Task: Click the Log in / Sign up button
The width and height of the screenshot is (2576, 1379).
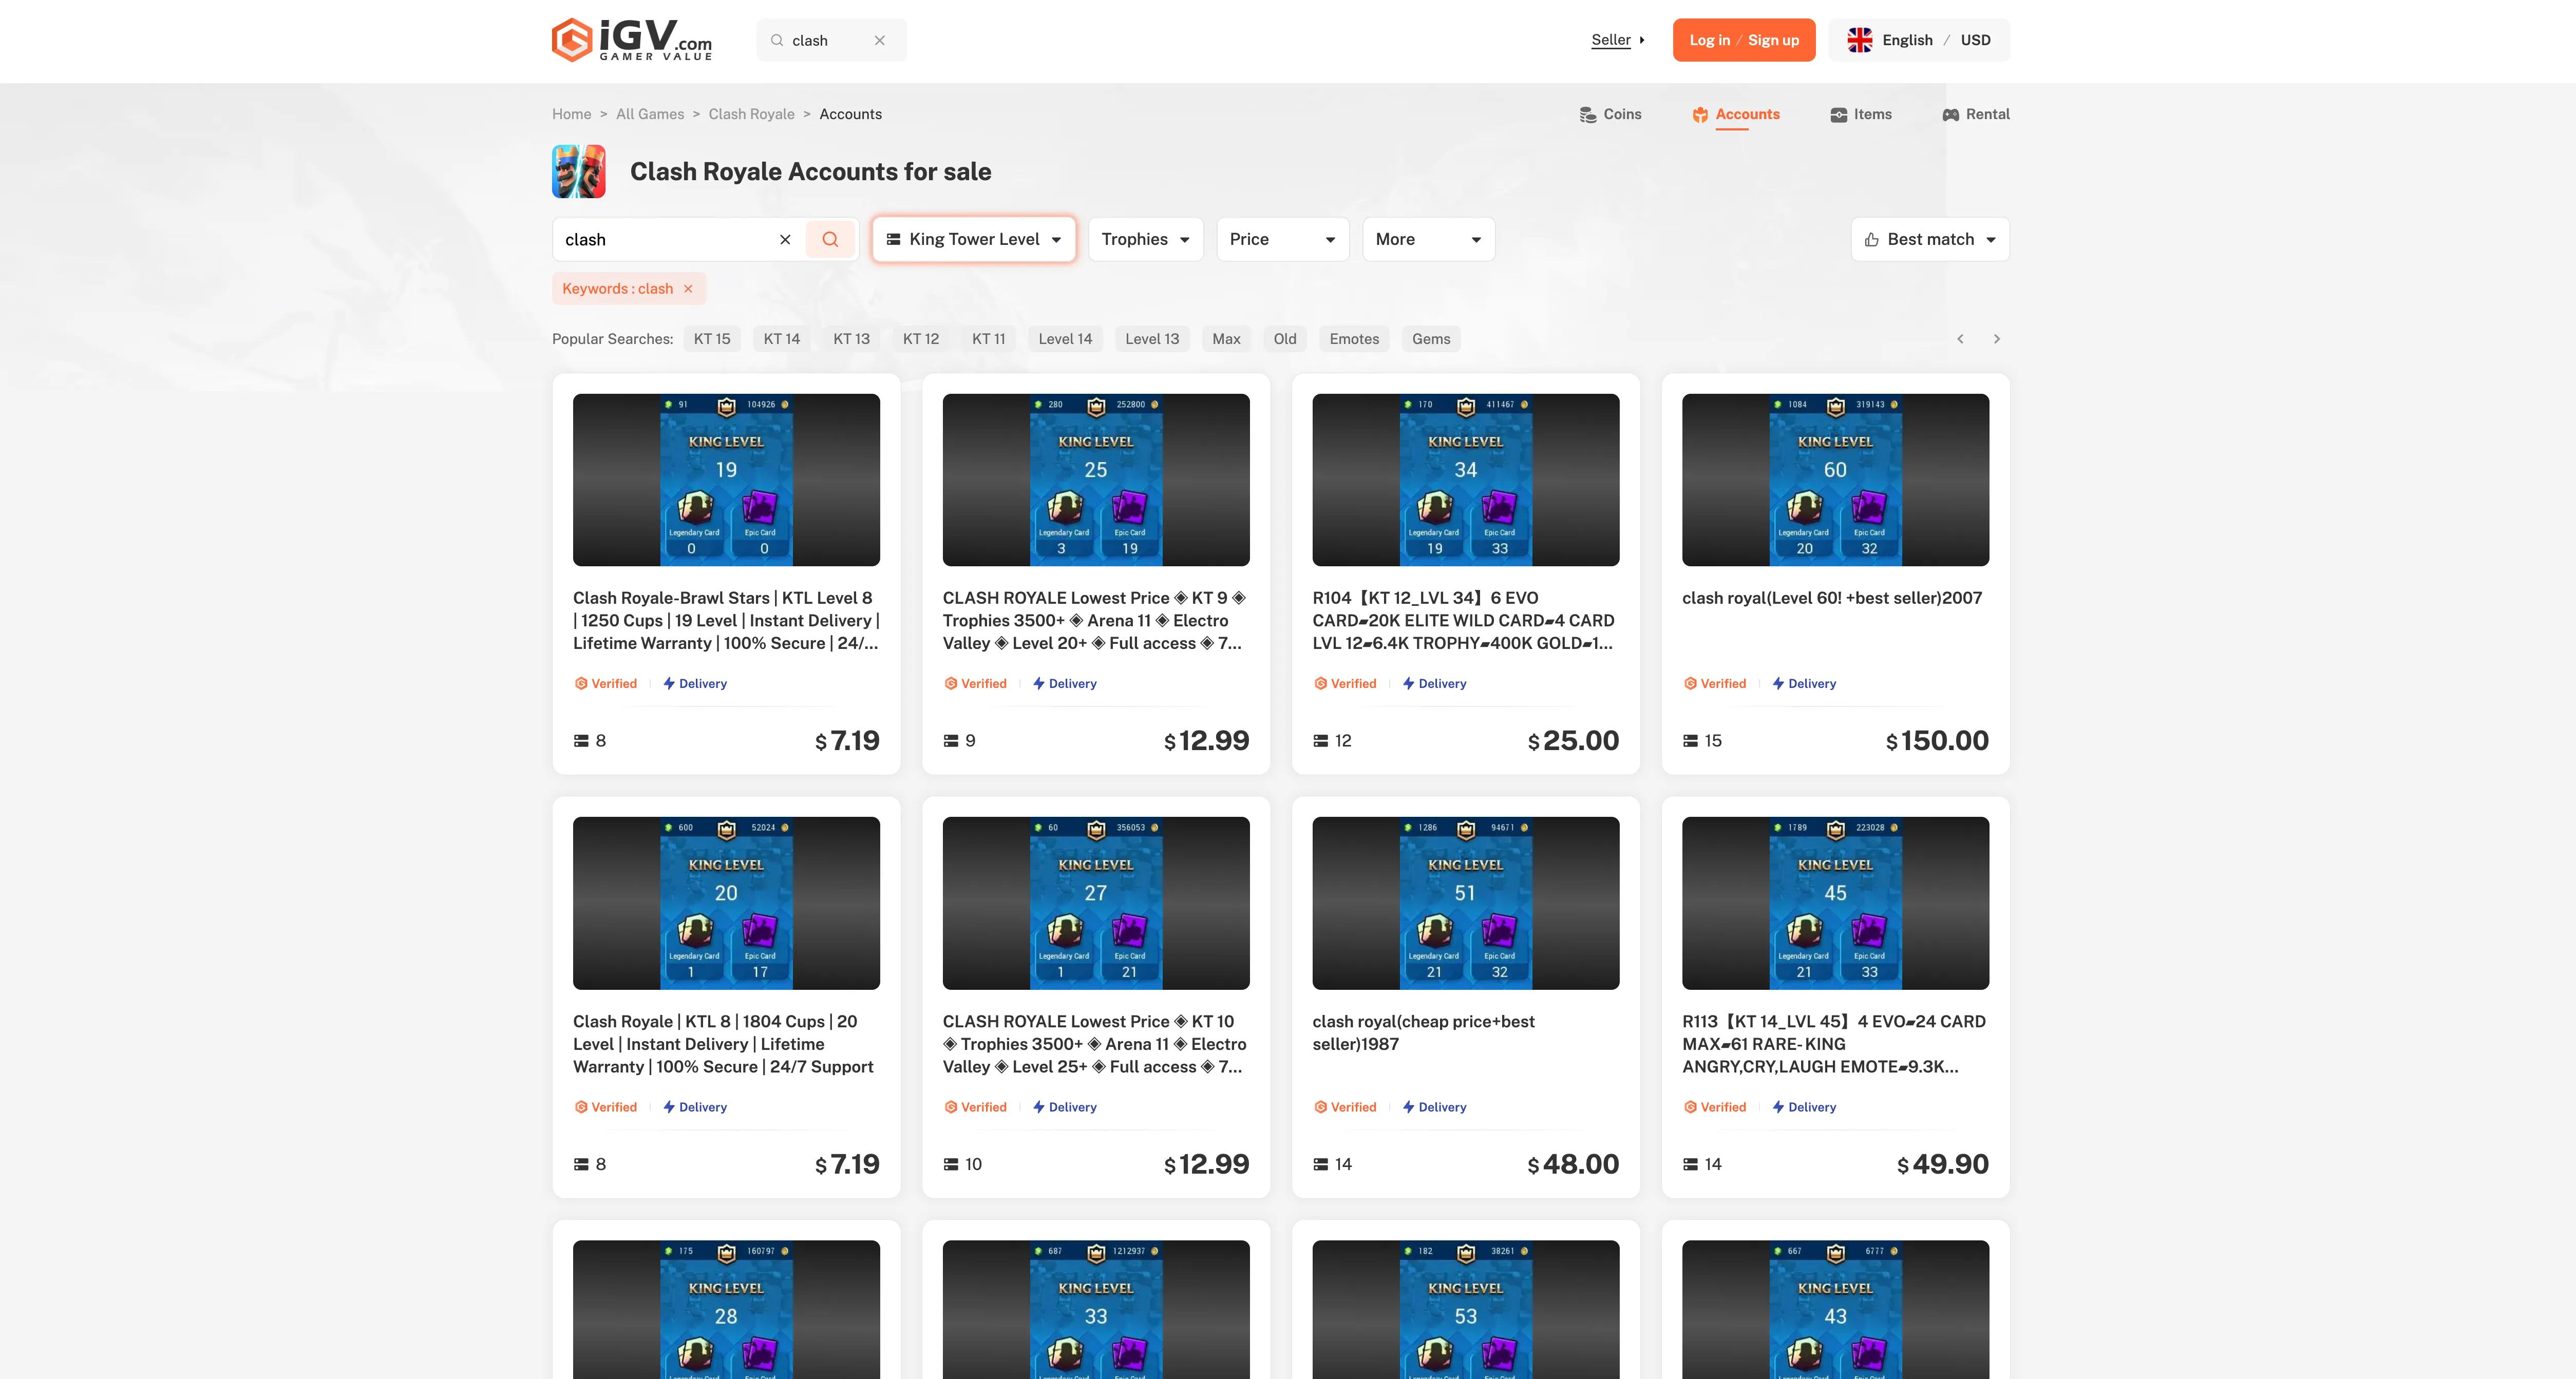Action: (x=1743, y=40)
